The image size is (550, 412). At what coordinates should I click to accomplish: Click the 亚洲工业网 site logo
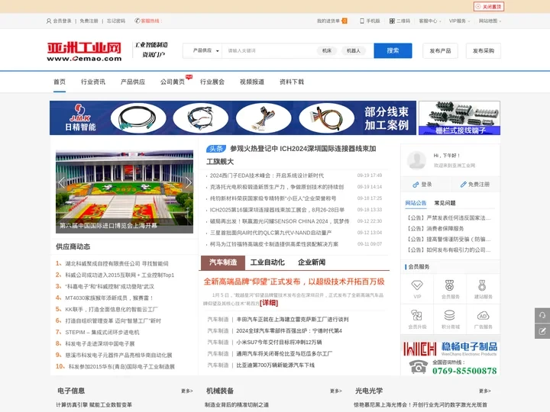click(x=84, y=52)
